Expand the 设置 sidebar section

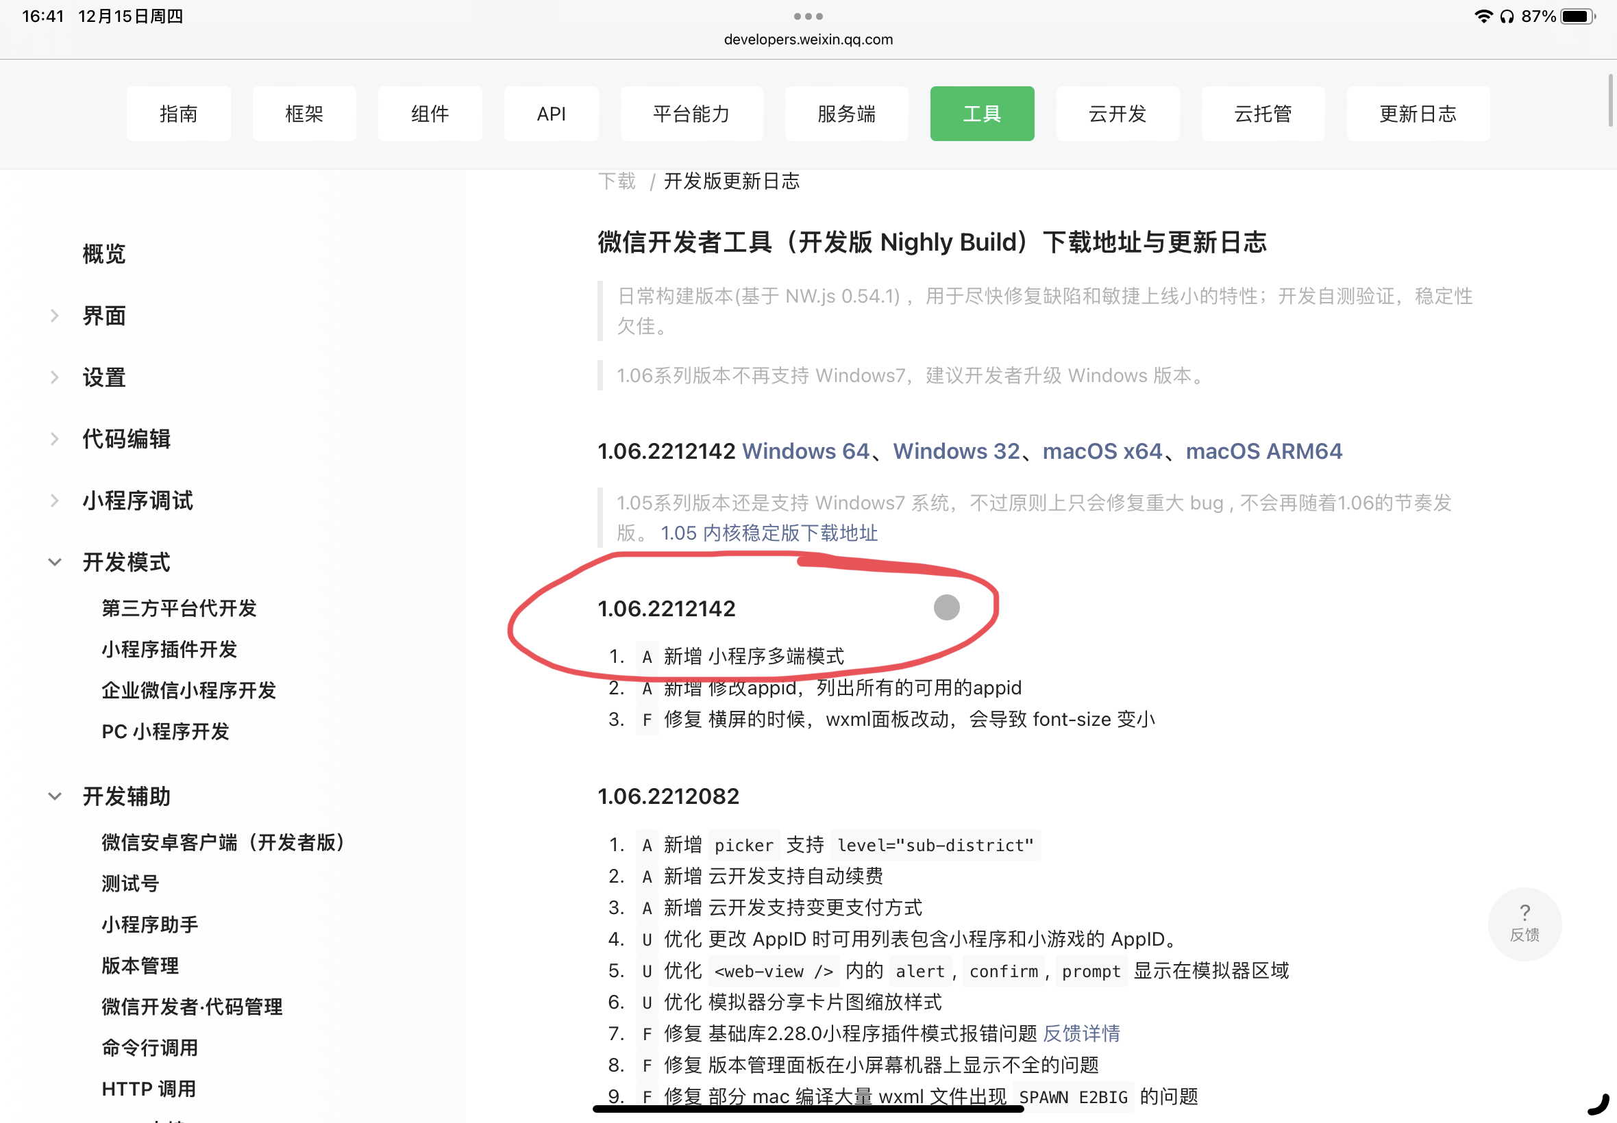(55, 378)
